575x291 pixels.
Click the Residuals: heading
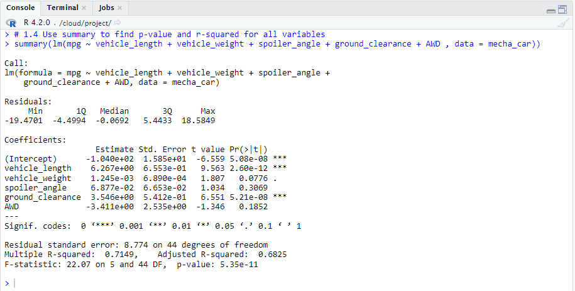(x=28, y=102)
